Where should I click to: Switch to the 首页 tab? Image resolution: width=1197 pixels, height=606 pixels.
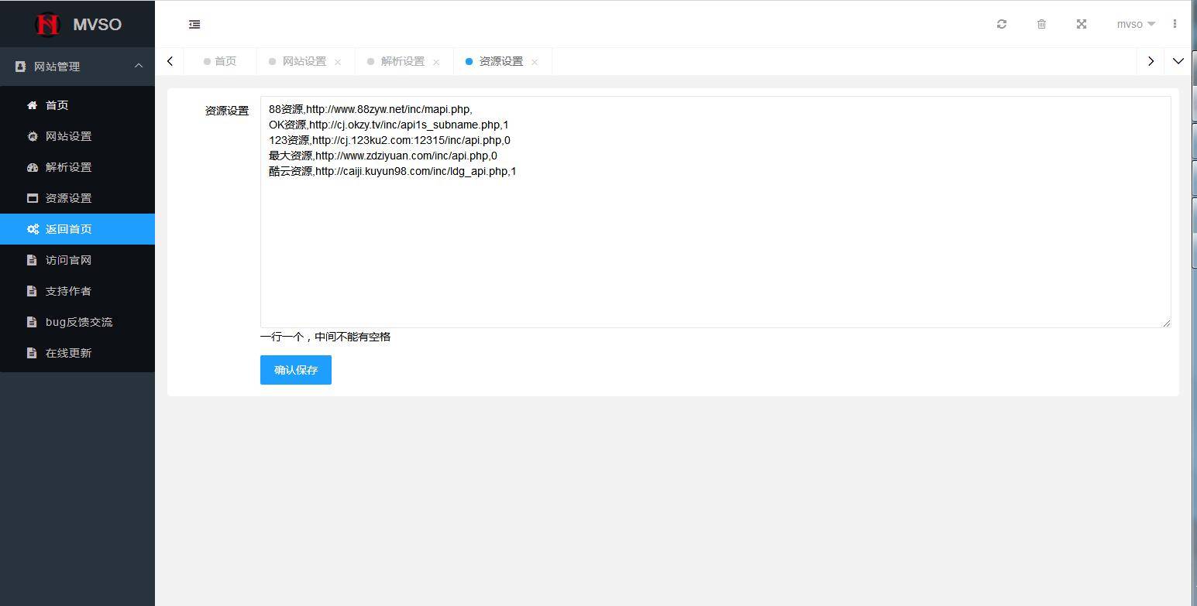click(225, 61)
